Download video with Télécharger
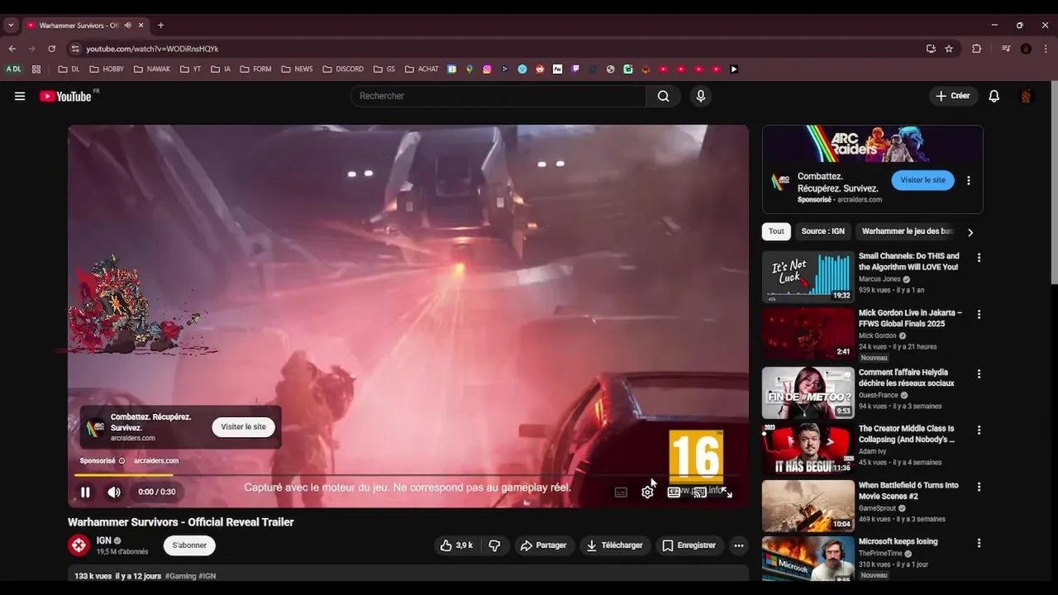Screen dimensions: 1058x595 coord(615,545)
